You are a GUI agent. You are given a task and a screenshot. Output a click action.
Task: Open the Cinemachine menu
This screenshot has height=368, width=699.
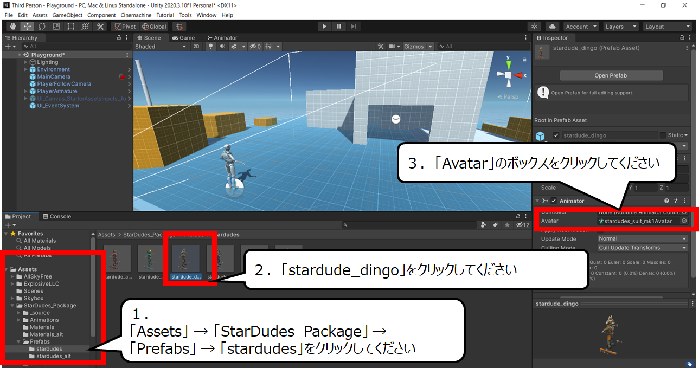136,15
